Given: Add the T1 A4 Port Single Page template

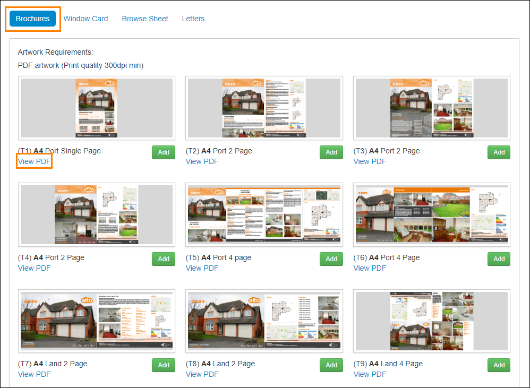Looking at the screenshot, I should tap(164, 152).
